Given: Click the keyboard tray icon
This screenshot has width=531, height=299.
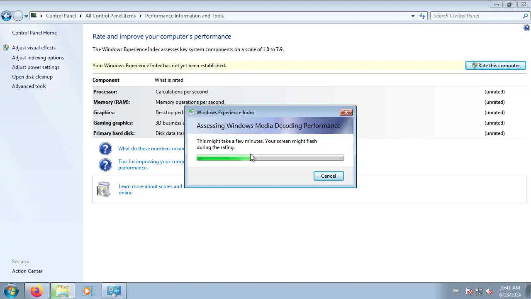Looking at the screenshot, I should (456, 292).
